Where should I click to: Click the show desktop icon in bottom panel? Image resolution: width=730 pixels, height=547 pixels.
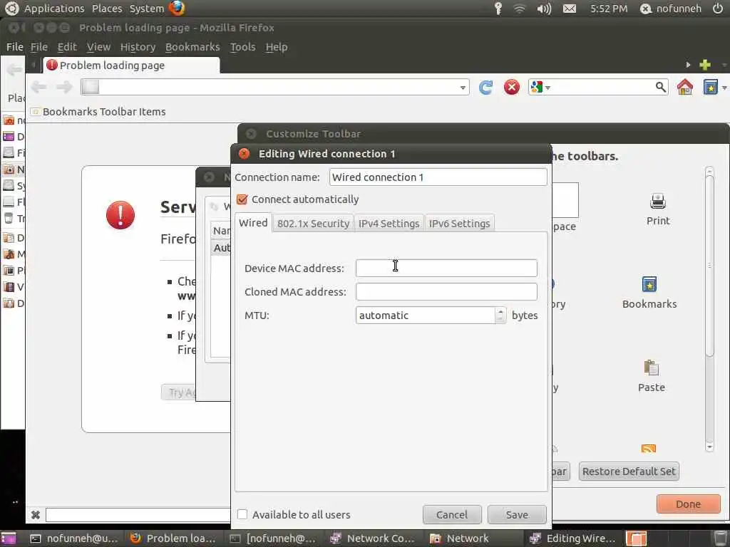pyautogui.click(x=8, y=538)
